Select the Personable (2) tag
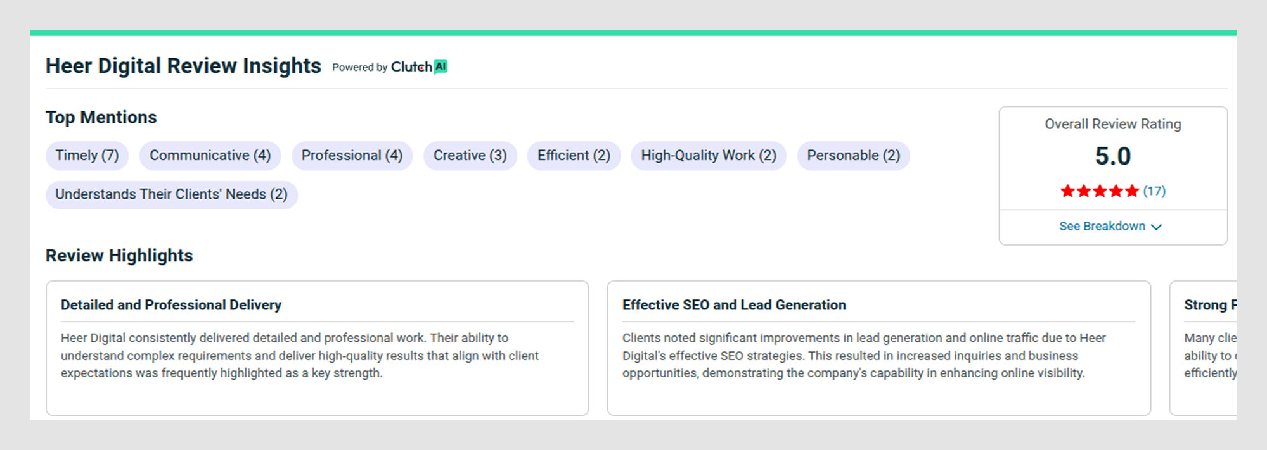The image size is (1267, 450). [x=853, y=156]
